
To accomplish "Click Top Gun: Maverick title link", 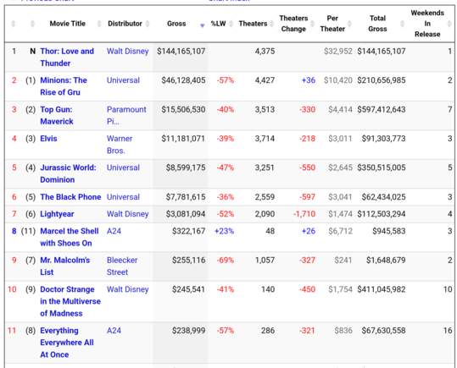I will tap(57, 116).
